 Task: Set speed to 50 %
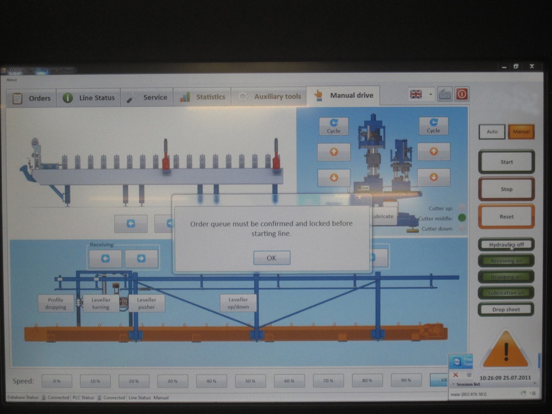tap(250, 381)
